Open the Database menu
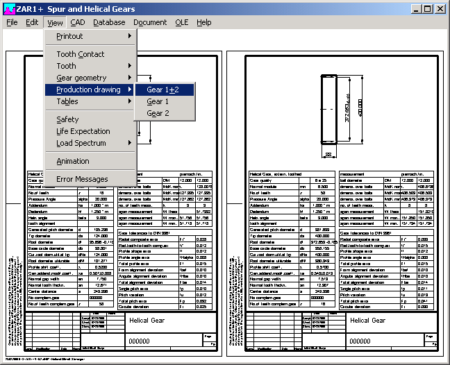The width and height of the screenshot is (450, 365). [109, 22]
